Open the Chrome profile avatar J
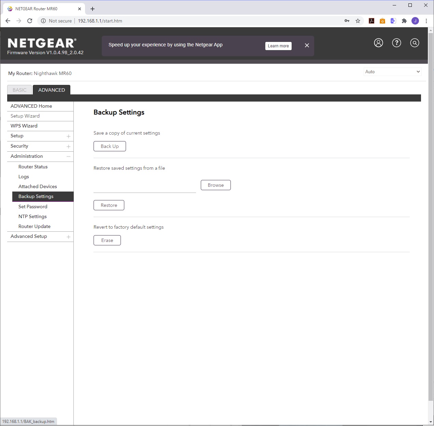The width and height of the screenshot is (434, 426). pyautogui.click(x=415, y=21)
